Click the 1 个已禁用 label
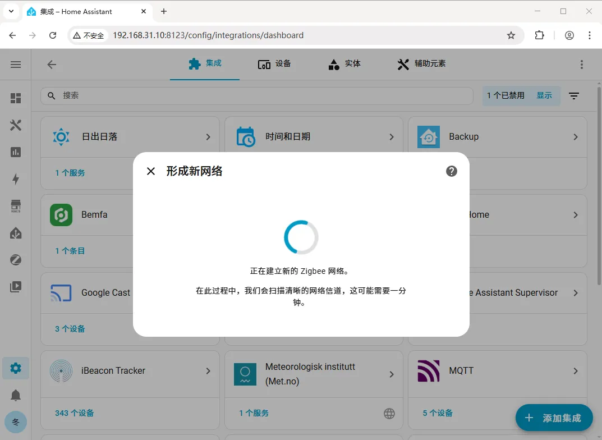Image resolution: width=602 pixels, height=440 pixels. [x=506, y=95]
